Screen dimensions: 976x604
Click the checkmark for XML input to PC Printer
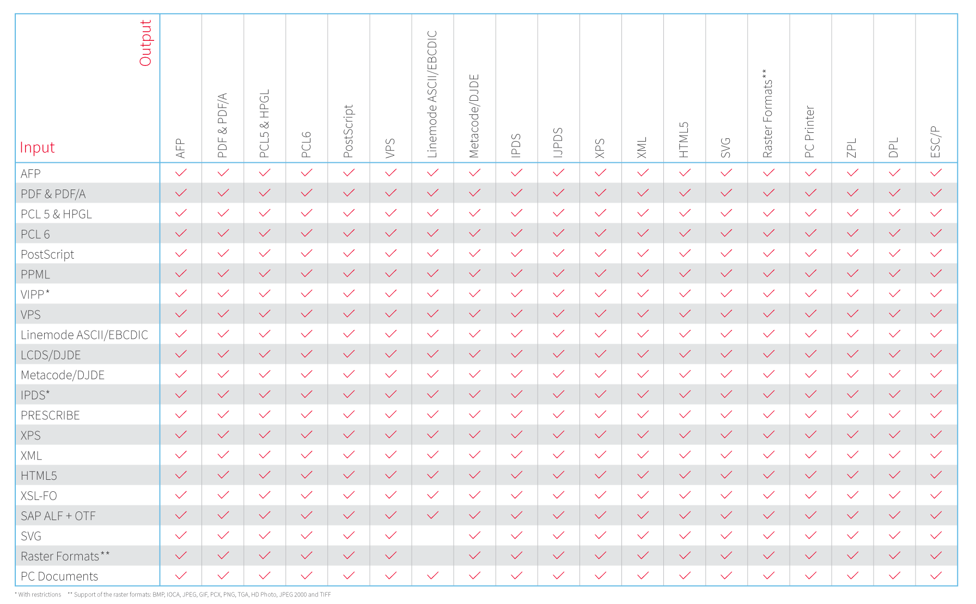(x=810, y=455)
